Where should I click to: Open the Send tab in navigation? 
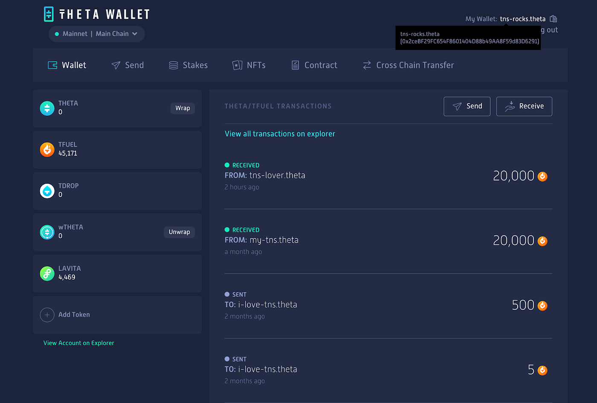pos(128,65)
